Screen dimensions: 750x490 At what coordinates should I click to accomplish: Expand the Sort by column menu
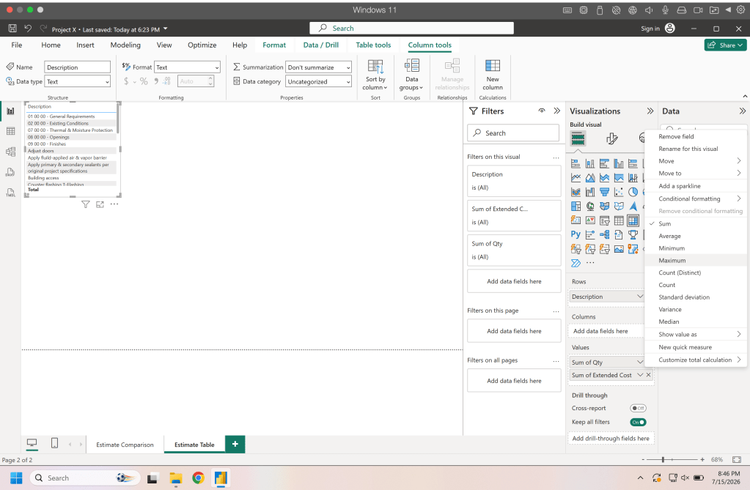375,75
